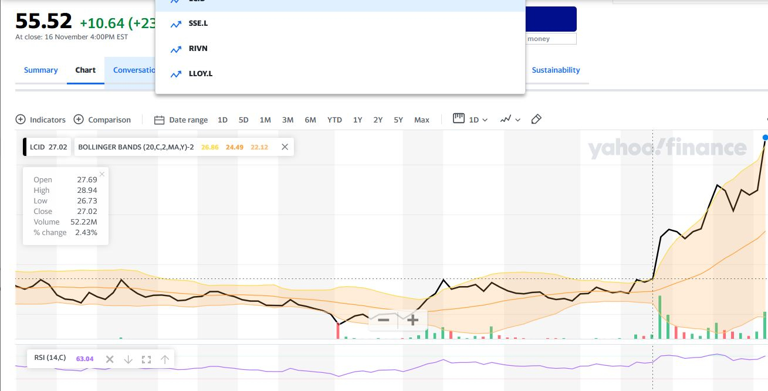Image resolution: width=768 pixels, height=391 pixels.
Task: Remove the RSI indicator panel
Action: click(109, 359)
